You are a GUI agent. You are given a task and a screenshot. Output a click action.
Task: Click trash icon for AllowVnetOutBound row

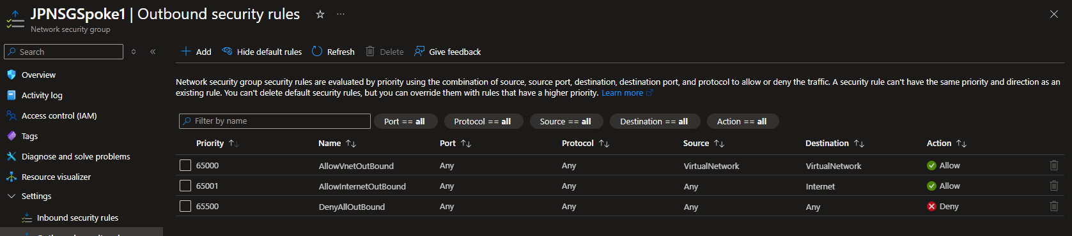point(1054,165)
